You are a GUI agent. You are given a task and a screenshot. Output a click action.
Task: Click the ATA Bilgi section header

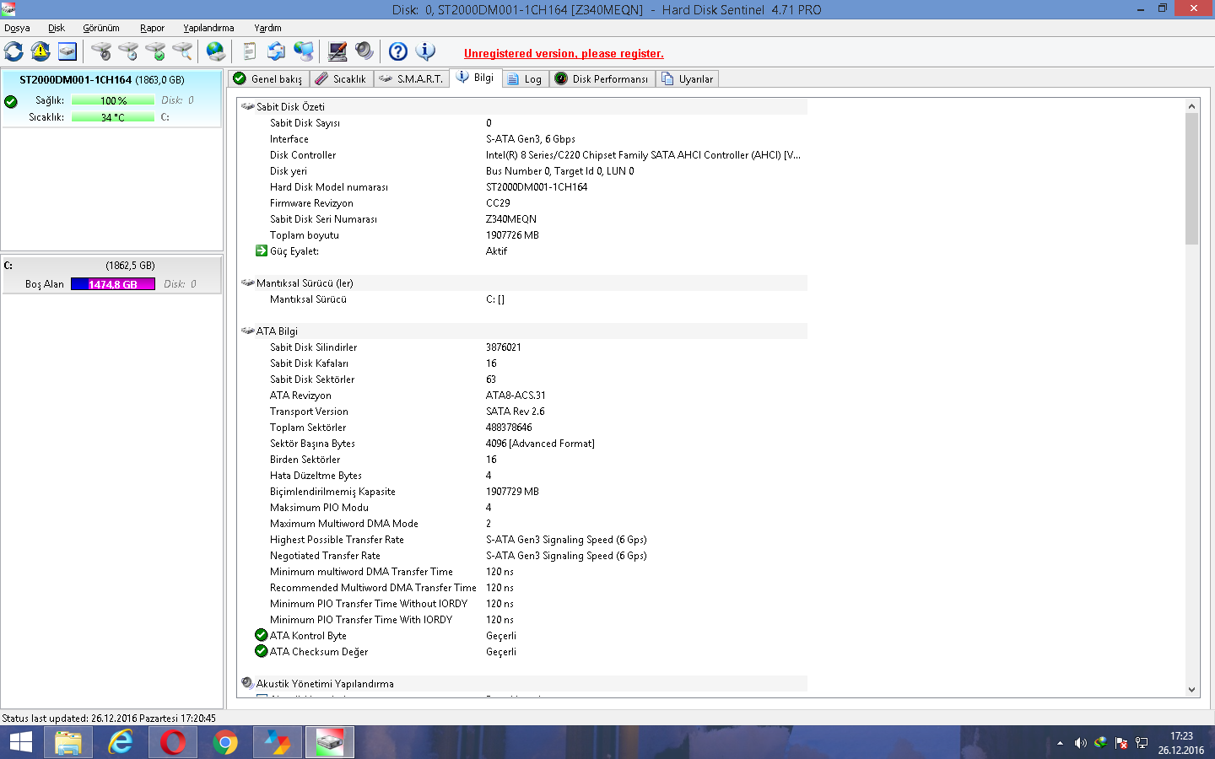523,331
